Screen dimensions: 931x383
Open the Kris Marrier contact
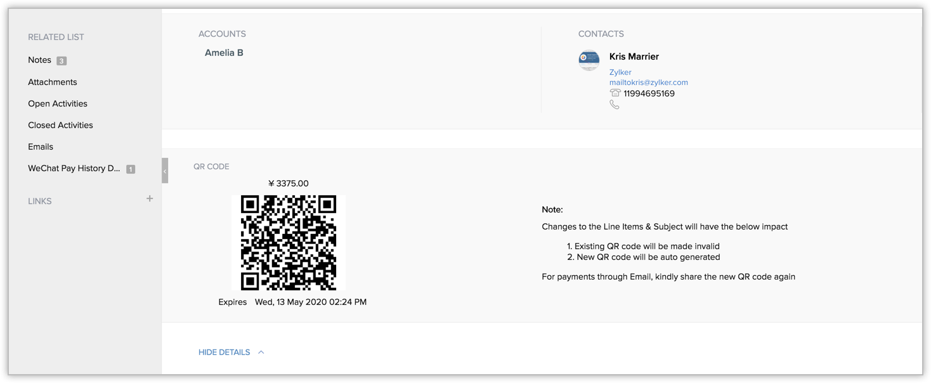tap(634, 56)
